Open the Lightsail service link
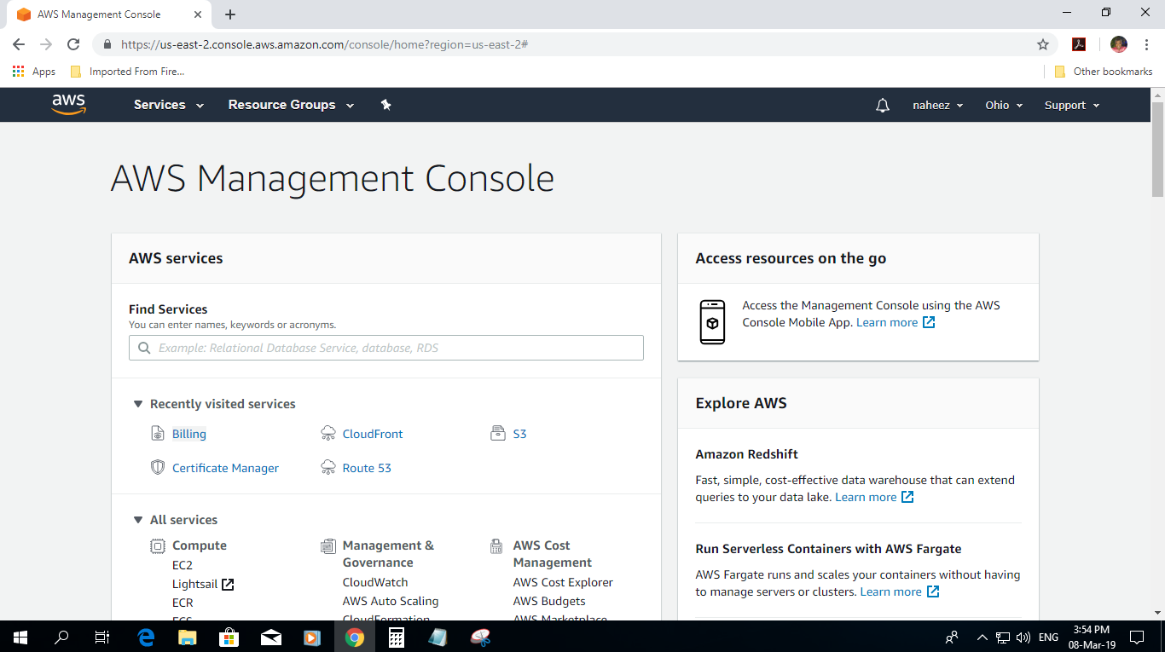 [195, 585]
